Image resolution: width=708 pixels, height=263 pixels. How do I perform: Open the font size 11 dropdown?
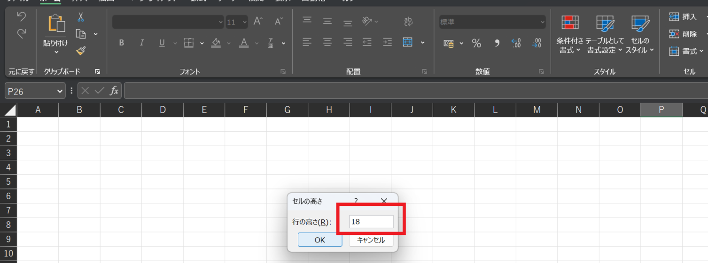coord(244,22)
